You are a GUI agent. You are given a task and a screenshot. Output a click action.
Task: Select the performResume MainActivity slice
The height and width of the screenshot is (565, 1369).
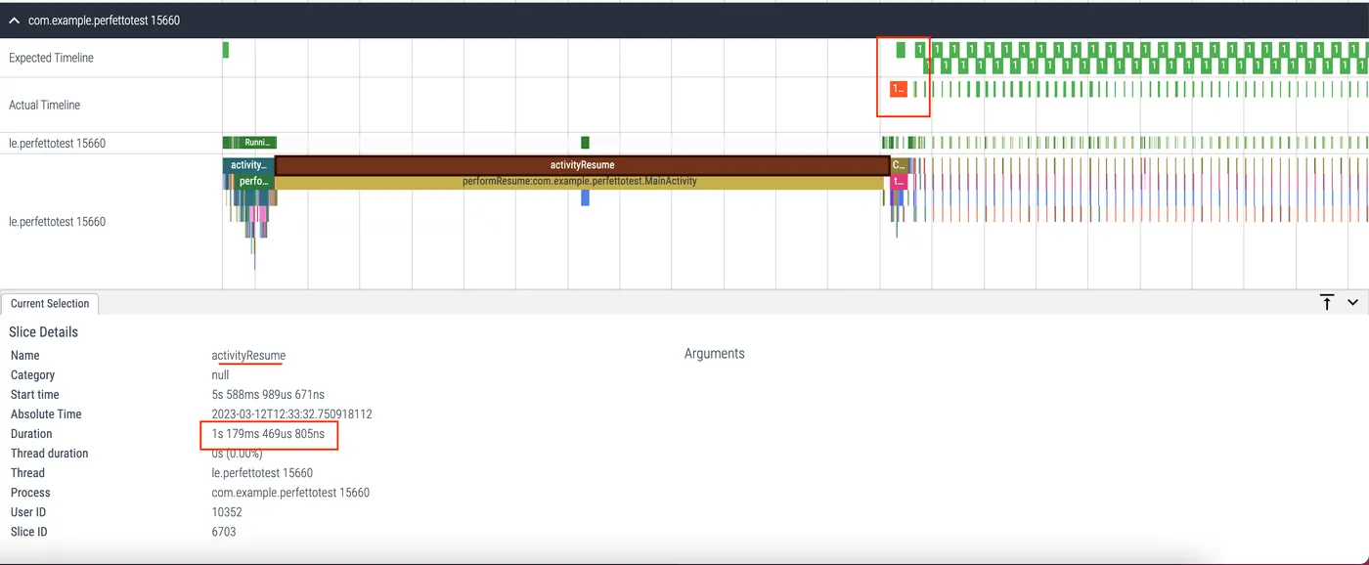(579, 182)
